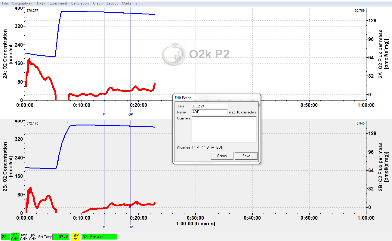Click the 2B: O2 Concentration axis label

8,167
